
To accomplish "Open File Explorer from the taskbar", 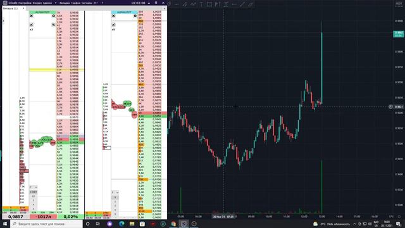I will [x=132, y=224].
